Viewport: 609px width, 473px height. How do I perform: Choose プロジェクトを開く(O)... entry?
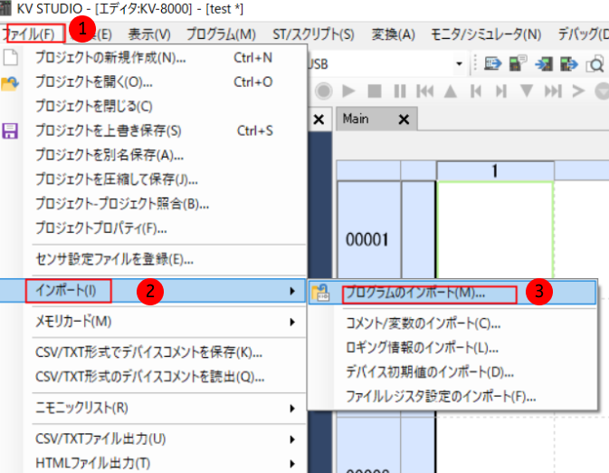coord(165,82)
